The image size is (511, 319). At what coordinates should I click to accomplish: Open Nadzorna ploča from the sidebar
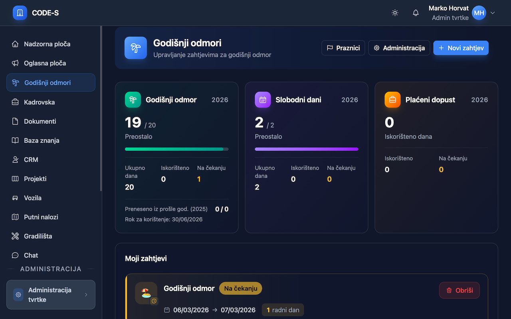click(x=47, y=44)
